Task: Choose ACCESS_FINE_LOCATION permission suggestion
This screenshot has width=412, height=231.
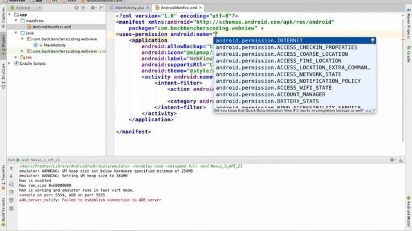Action: 295,61
